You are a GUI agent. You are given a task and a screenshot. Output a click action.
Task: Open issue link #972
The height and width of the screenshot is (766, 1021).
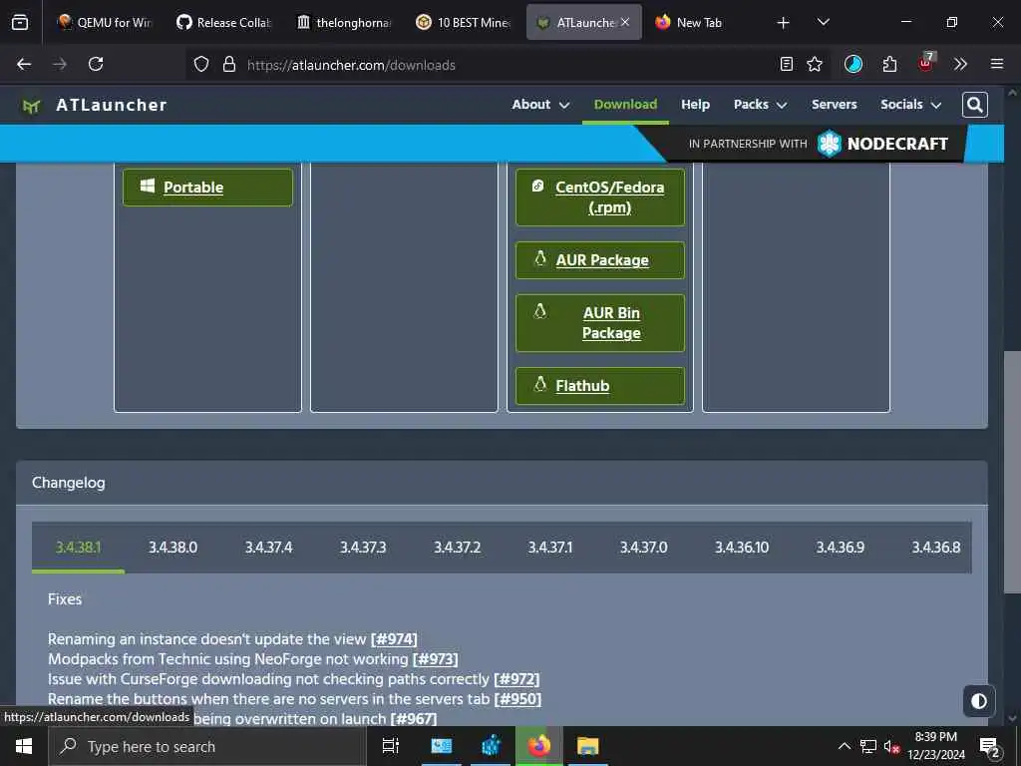click(516, 678)
